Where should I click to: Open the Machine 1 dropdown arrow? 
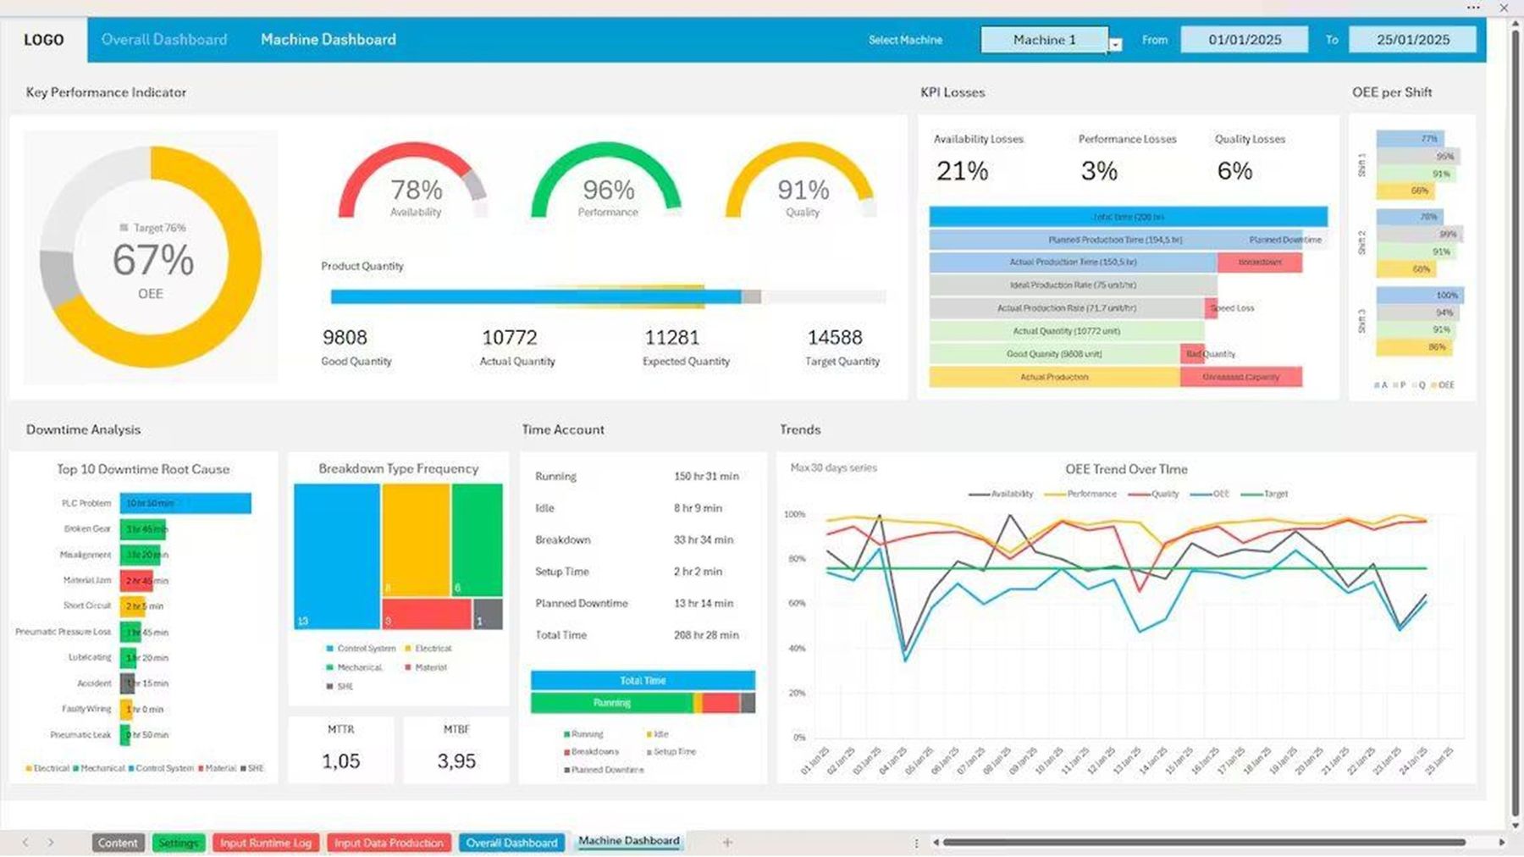1115,45
